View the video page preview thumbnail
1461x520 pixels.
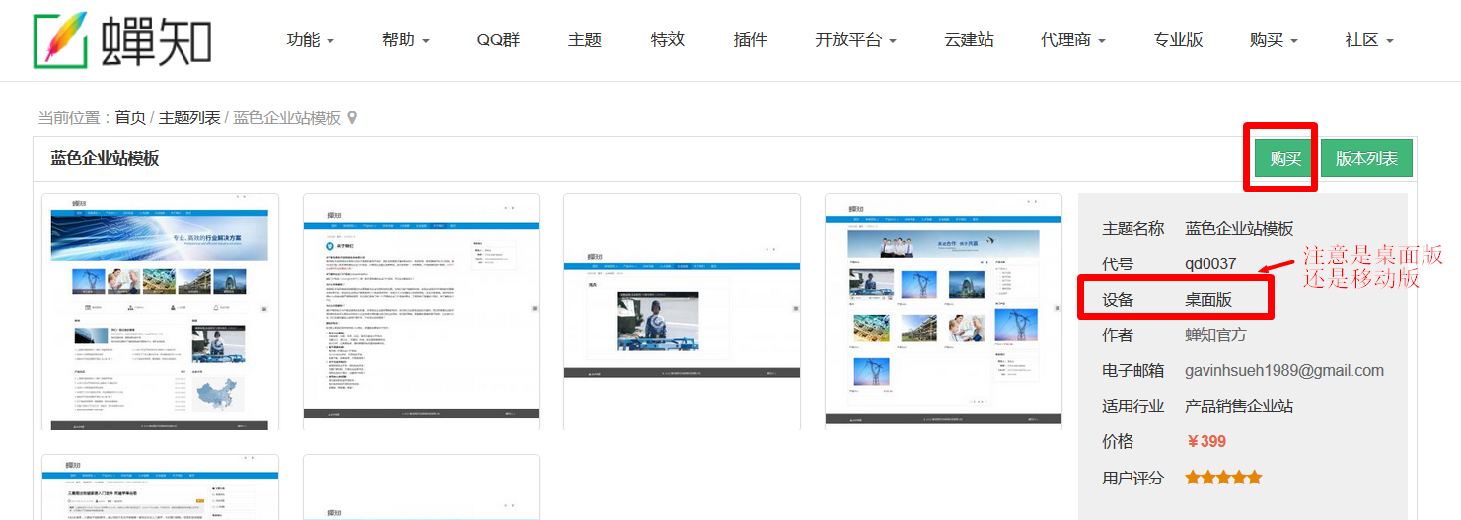682,312
